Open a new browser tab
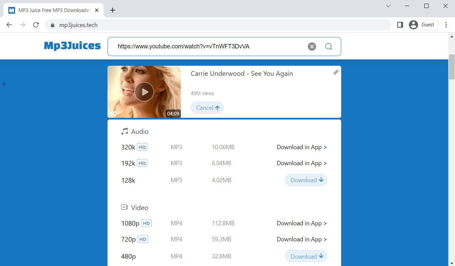The height and width of the screenshot is (266, 455). 112,10
